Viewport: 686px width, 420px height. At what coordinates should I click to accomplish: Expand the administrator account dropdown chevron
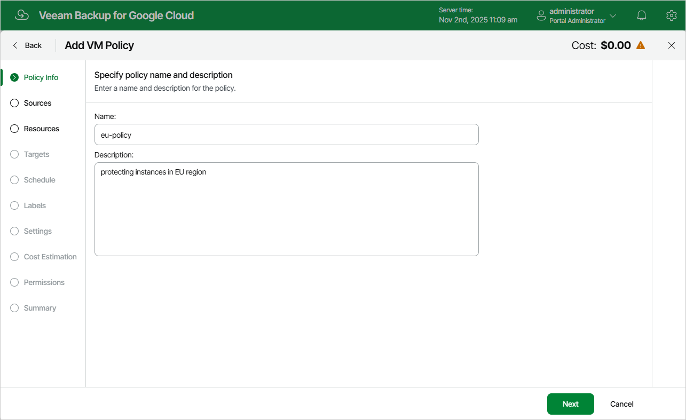(613, 16)
